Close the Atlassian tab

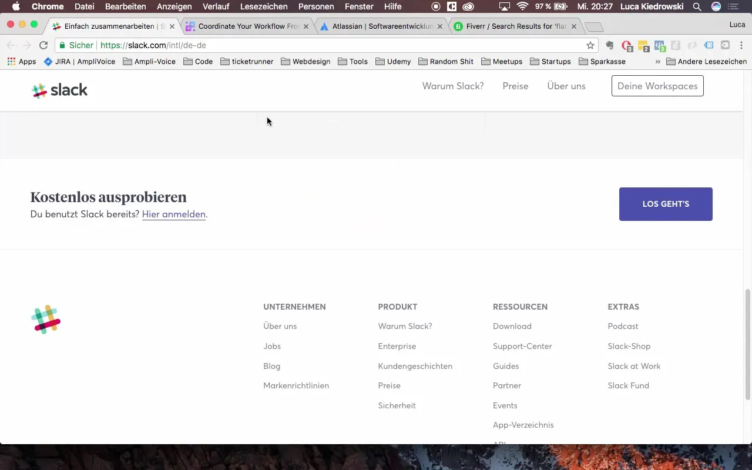tap(439, 26)
